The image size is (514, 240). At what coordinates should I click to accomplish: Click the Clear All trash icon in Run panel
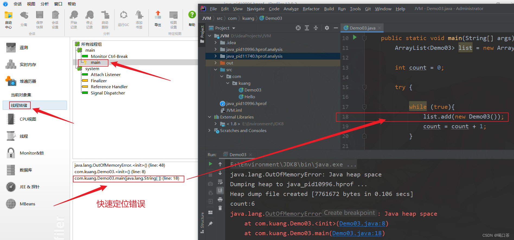220,208
